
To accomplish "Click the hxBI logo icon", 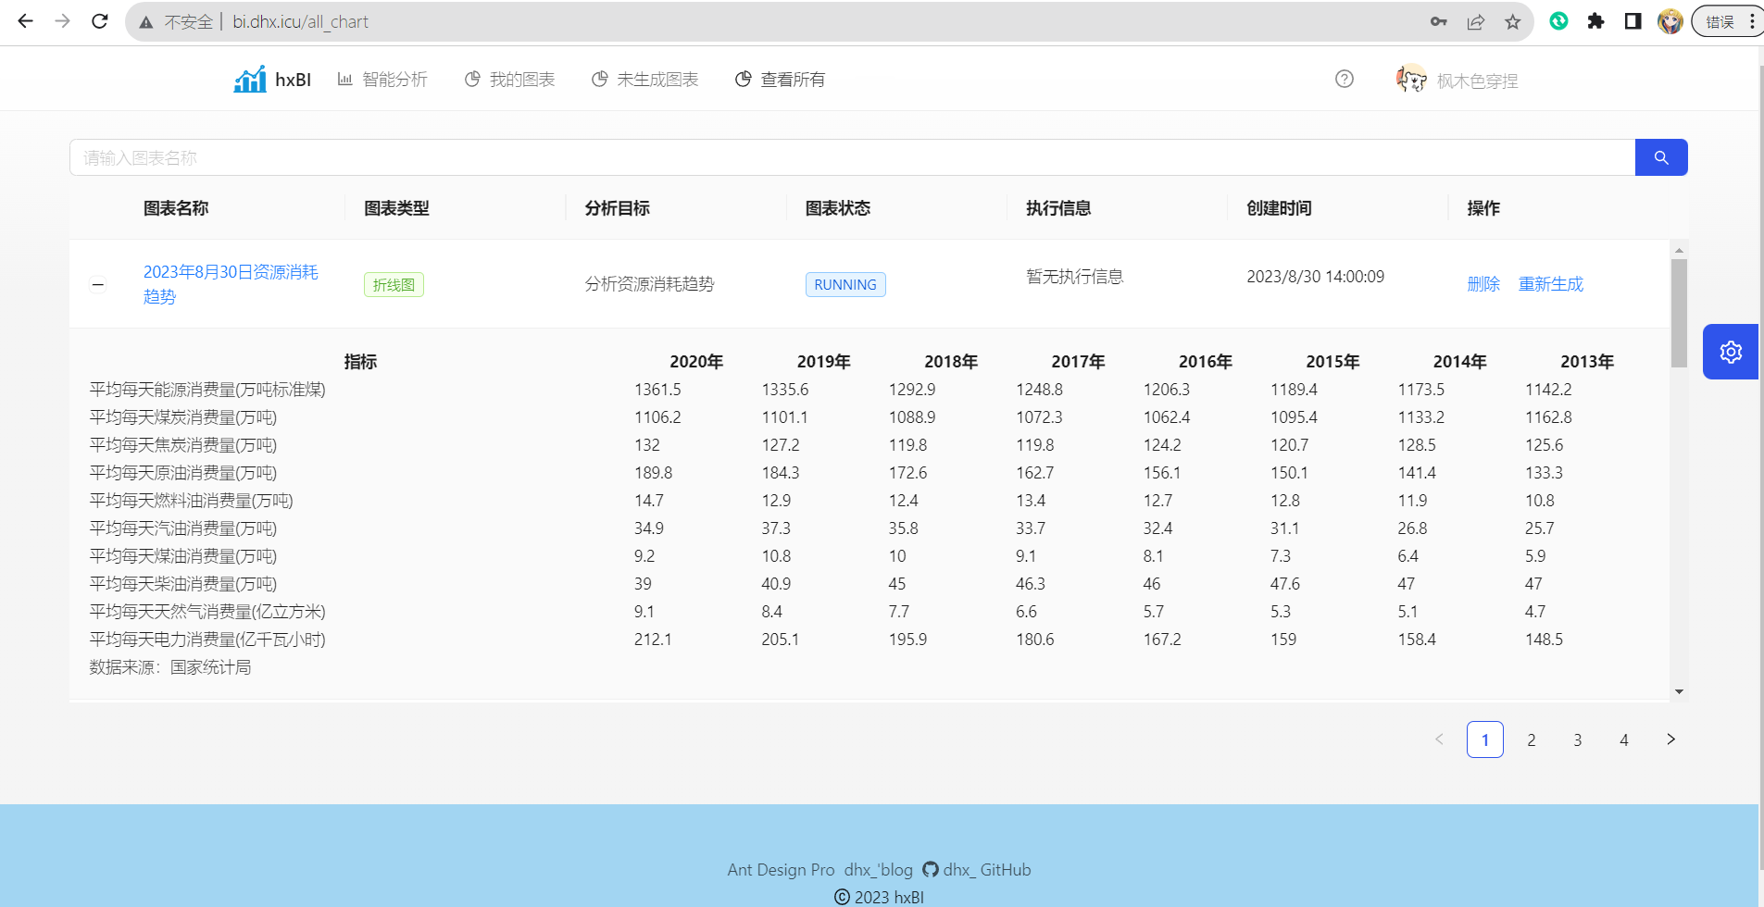I will click(248, 79).
